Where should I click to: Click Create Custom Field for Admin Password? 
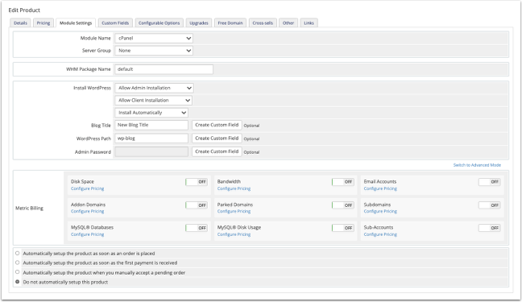point(217,151)
